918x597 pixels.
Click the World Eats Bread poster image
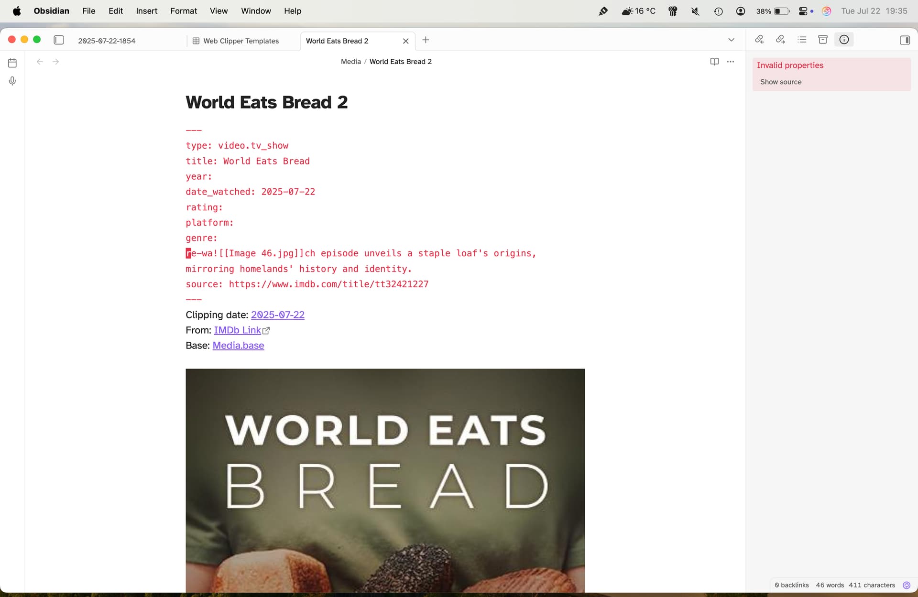[x=385, y=480]
